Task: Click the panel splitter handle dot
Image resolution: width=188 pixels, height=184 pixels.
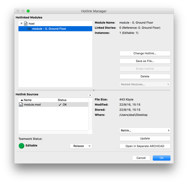Action: point(94,90)
